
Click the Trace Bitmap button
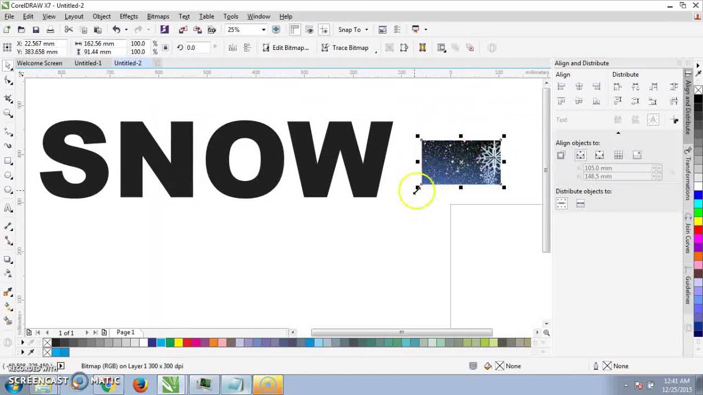coord(345,48)
